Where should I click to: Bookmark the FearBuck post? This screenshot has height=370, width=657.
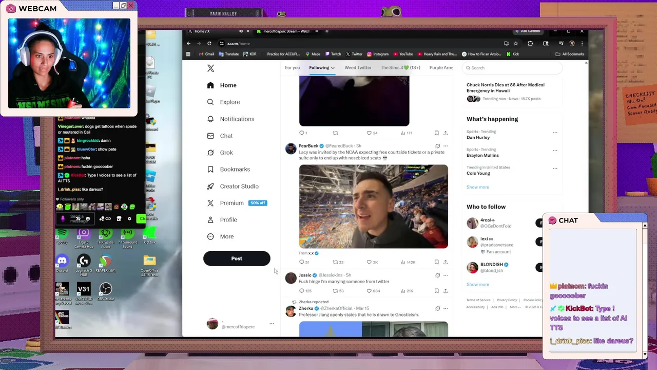point(436,262)
